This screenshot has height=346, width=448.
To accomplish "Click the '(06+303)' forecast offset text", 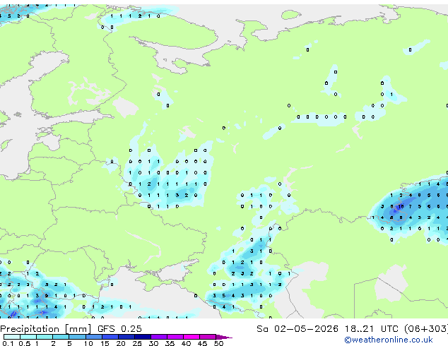I will click(x=426, y=329).
